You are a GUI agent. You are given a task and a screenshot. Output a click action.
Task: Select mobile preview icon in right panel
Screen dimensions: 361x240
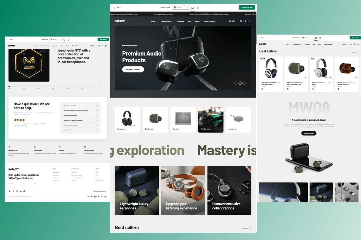pos(320,38)
